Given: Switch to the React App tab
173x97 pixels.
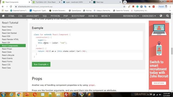Looking at the screenshot, I should 100,2.
